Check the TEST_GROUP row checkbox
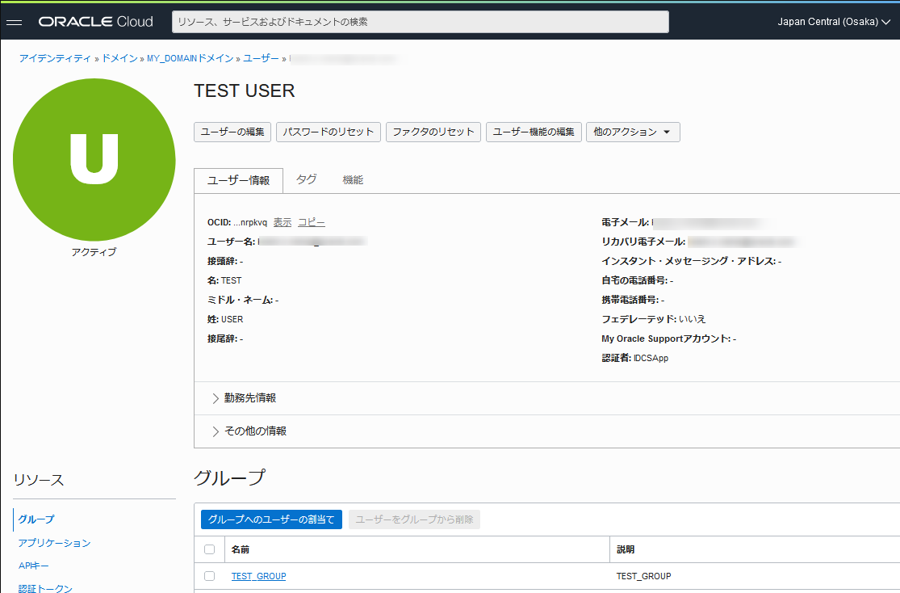900x593 pixels. point(210,576)
